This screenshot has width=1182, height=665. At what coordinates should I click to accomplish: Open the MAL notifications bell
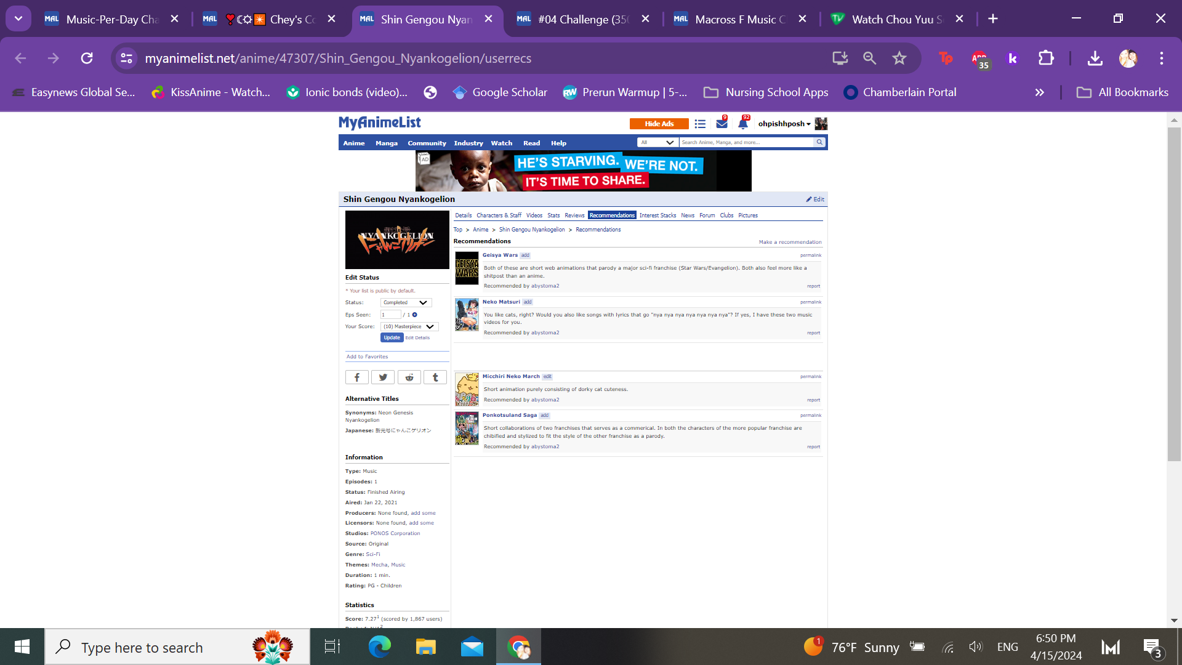[742, 124]
